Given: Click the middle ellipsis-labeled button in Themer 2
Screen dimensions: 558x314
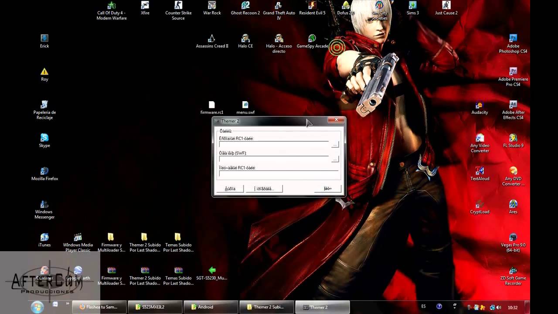Looking at the screenshot, I should coord(264,188).
